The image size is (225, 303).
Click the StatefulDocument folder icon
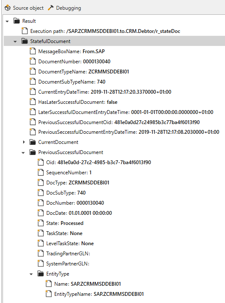(24, 41)
